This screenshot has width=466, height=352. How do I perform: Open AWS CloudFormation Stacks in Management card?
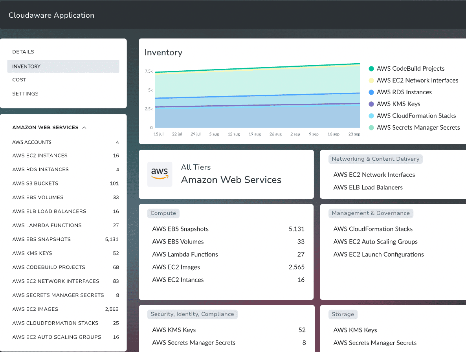373,229
